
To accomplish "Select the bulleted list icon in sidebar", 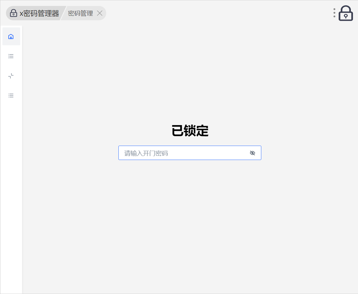I will coord(11,96).
